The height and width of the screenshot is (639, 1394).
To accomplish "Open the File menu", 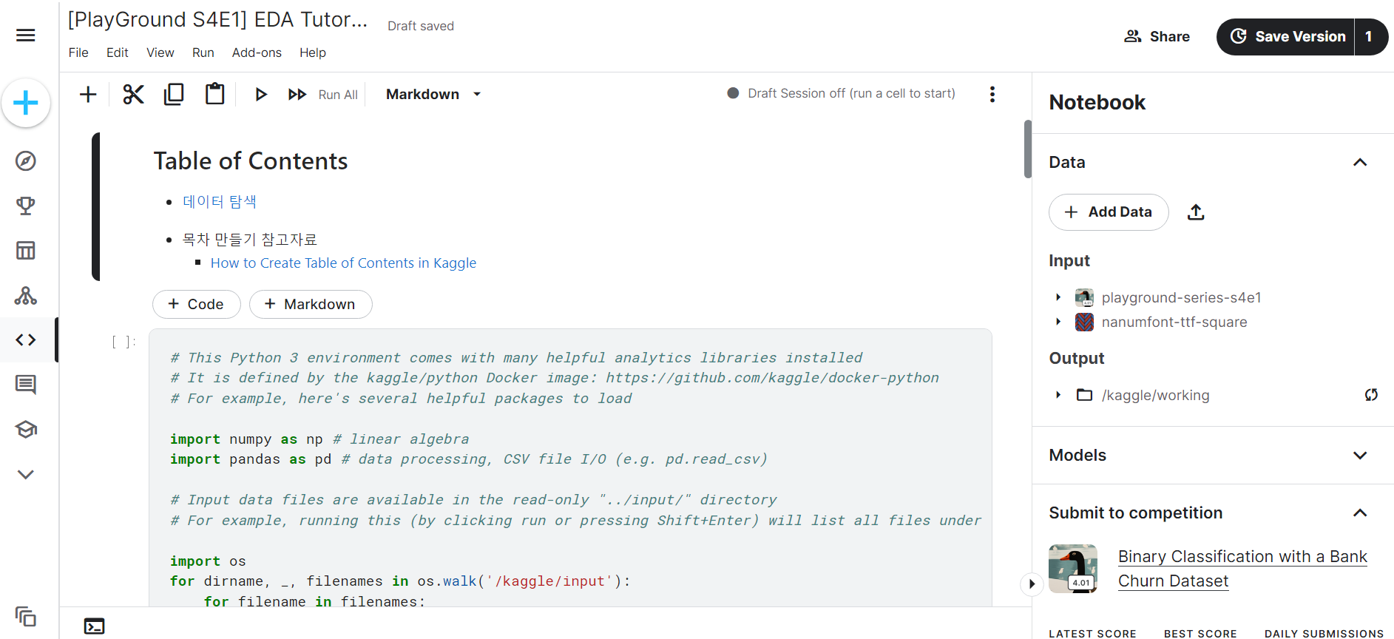I will point(78,53).
